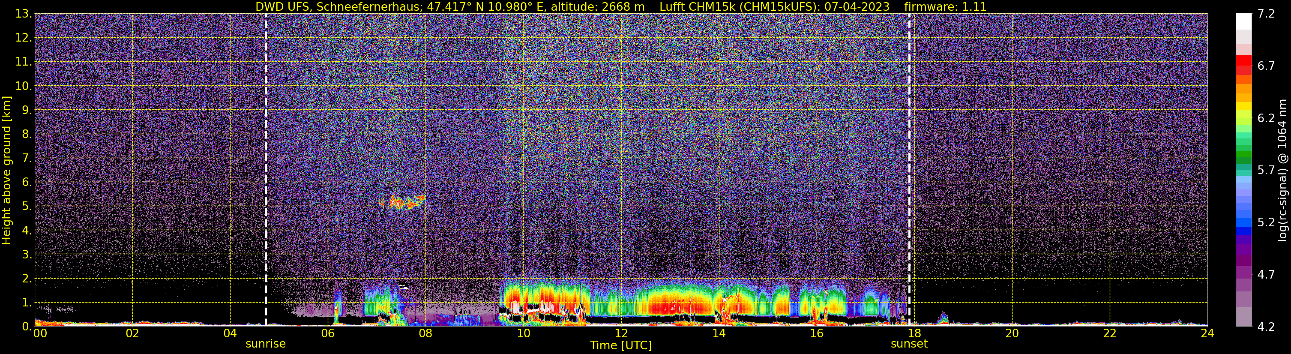Click the '04' time axis tick label
The image size is (1291, 354).
pos(230,333)
